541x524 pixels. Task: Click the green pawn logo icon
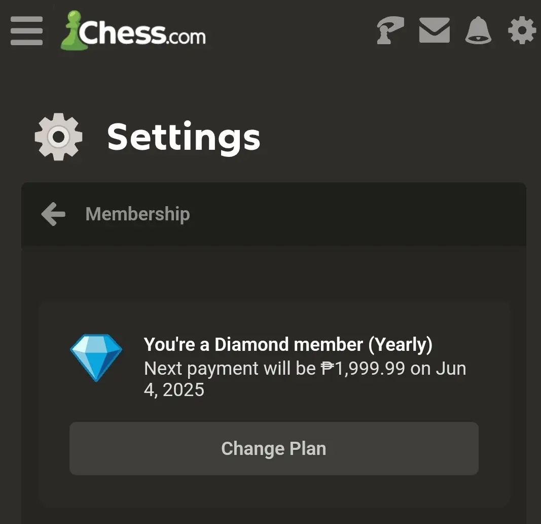pyautogui.click(x=73, y=30)
